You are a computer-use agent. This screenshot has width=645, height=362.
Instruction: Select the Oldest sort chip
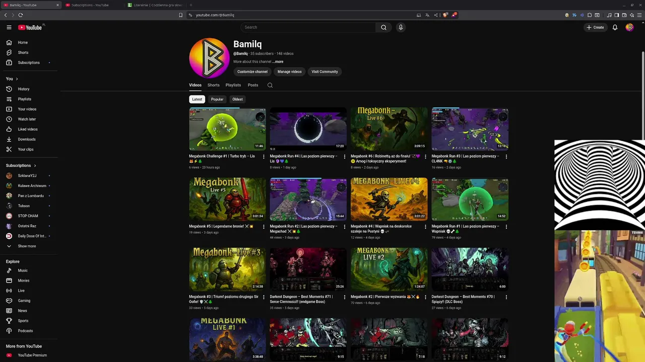point(237,99)
